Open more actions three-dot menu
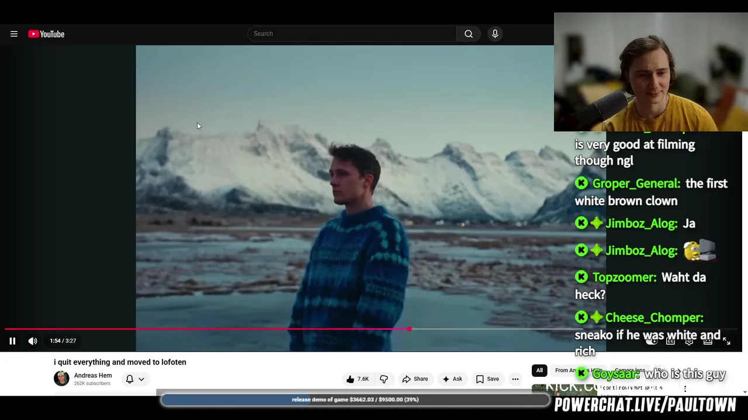This screenshot has width=748, height=420. point(515,379)
